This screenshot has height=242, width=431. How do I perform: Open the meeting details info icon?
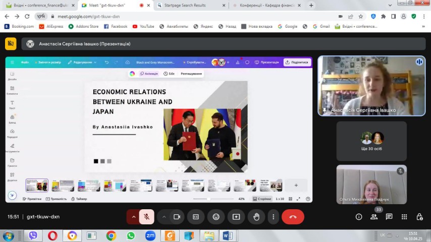click(359, 217)
